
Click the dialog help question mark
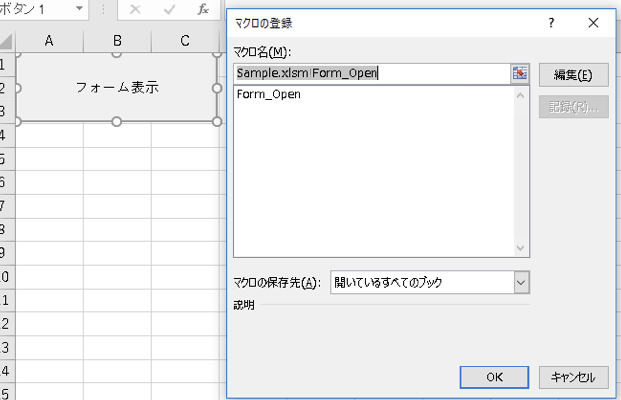[x=551, y=22]
